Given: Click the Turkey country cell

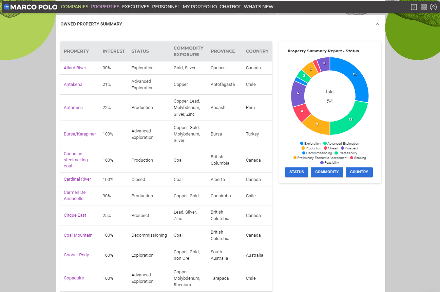Looking at the screenshot, I should (x=252, y=134).
